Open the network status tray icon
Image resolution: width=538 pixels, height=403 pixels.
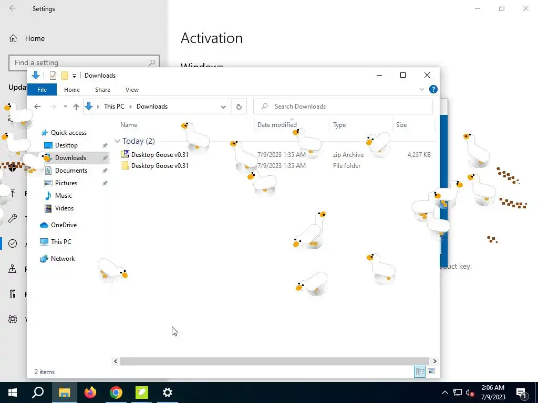[x=458, y=393]
